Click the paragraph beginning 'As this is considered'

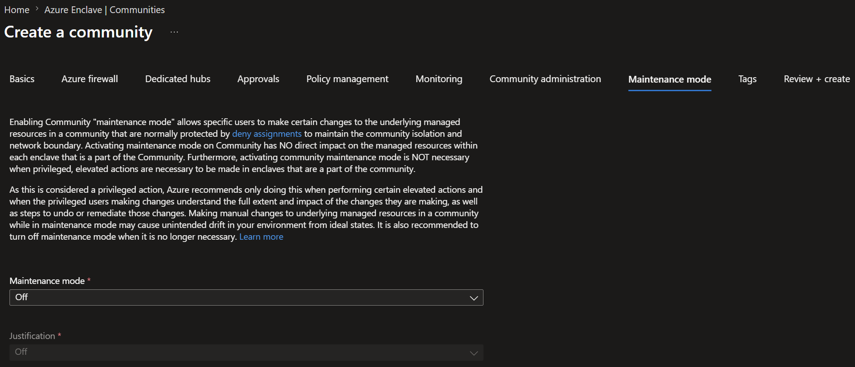point(246,213)
